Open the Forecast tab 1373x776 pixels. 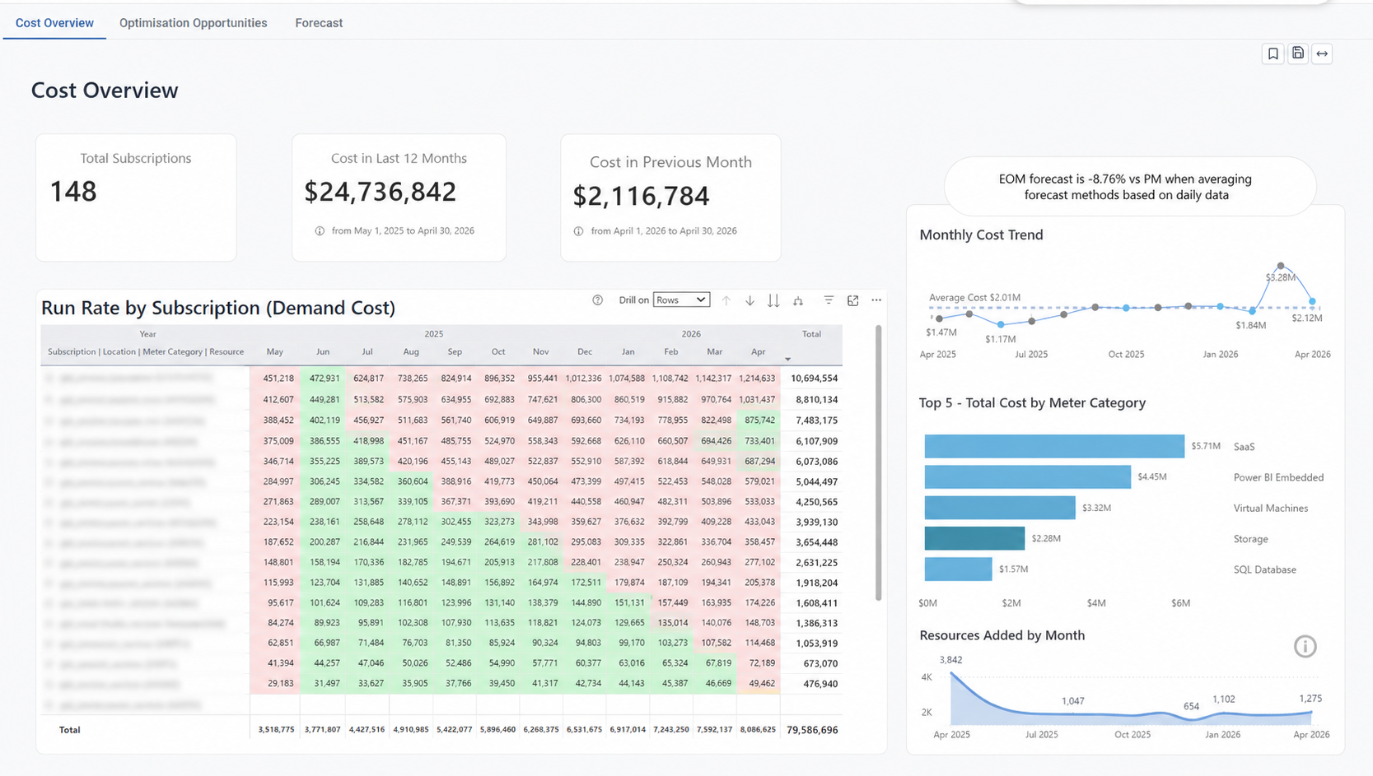319,23
